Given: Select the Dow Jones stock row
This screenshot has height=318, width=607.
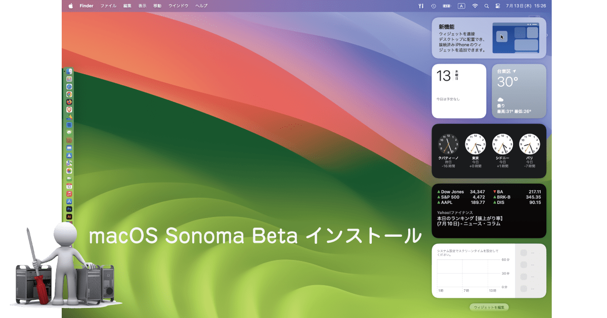Looking at the screenshot, I should [x=461, y=192].
